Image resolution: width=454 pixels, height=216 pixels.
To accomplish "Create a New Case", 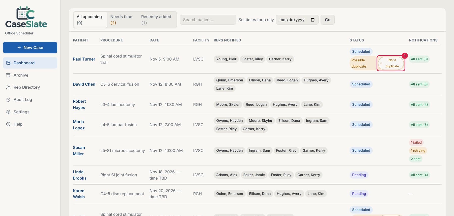I will tap(30, 47).
